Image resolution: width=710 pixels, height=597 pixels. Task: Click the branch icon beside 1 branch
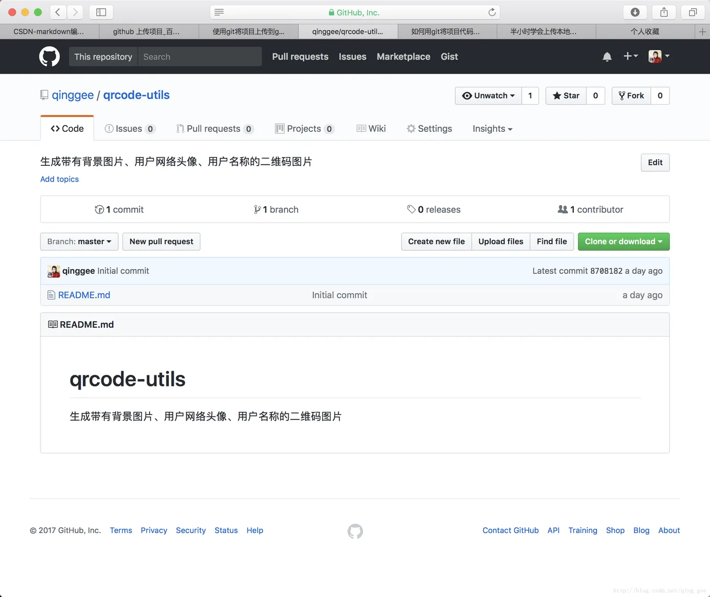(x=257, y=209)
